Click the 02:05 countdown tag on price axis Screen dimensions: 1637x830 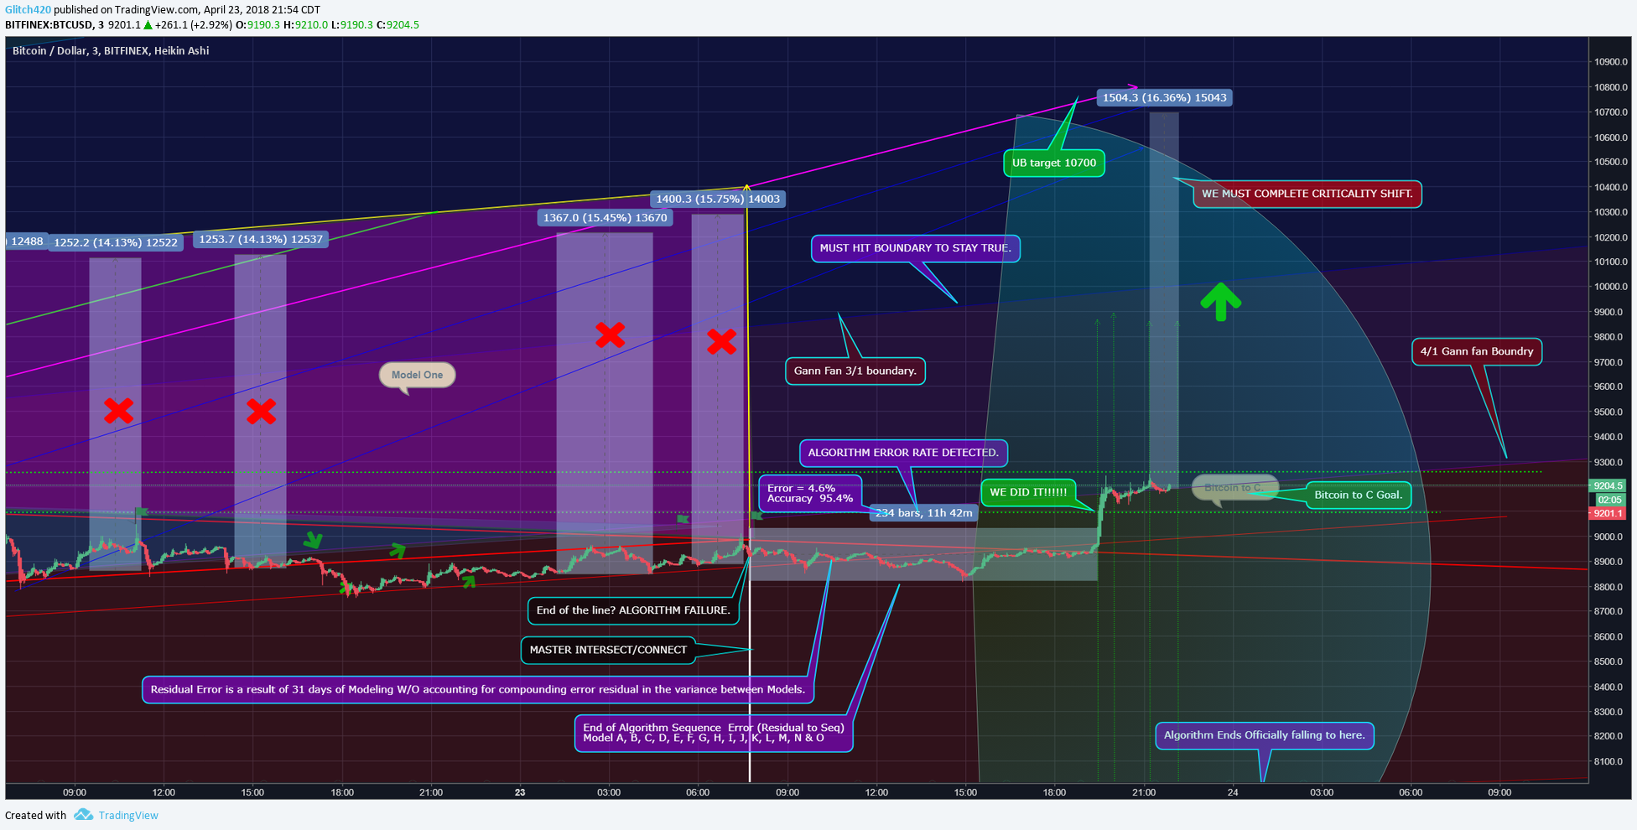[x=1610, y=500]
